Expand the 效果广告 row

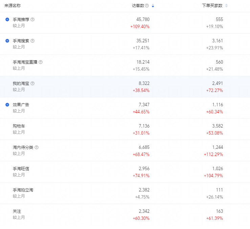pos(7,105)
